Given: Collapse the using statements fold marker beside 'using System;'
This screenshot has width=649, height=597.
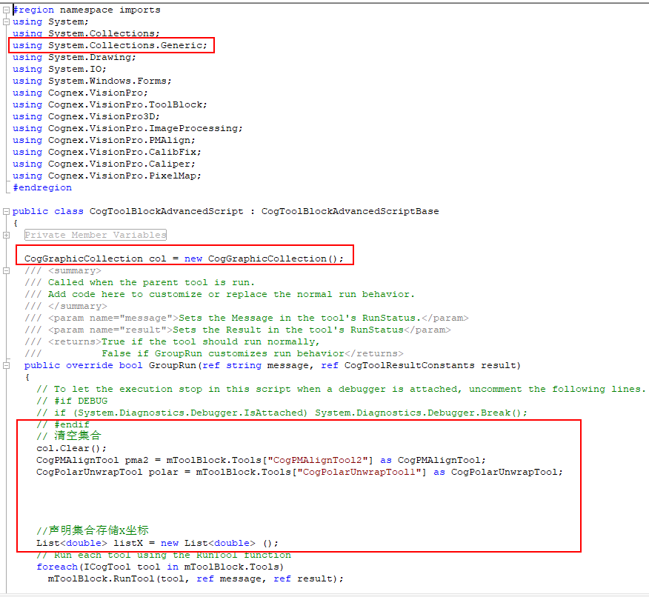Looking at the screenshot, I should click(6, 22).
